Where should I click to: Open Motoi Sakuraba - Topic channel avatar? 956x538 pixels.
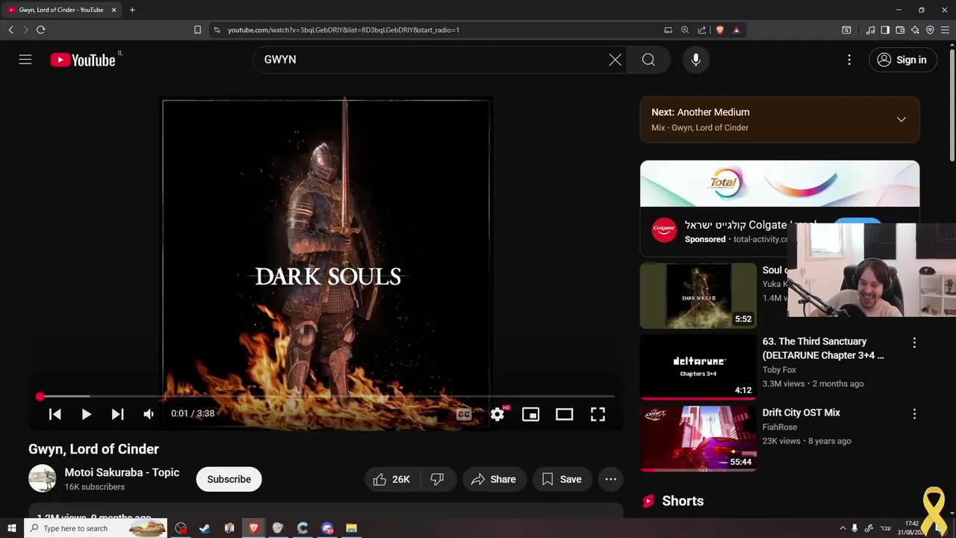tap(42, 478)
